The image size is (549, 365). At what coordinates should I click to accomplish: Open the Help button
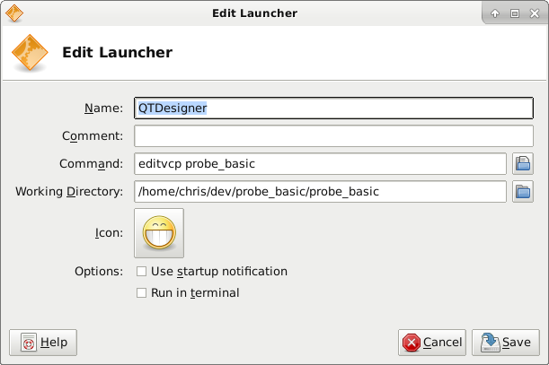(43, 343)
